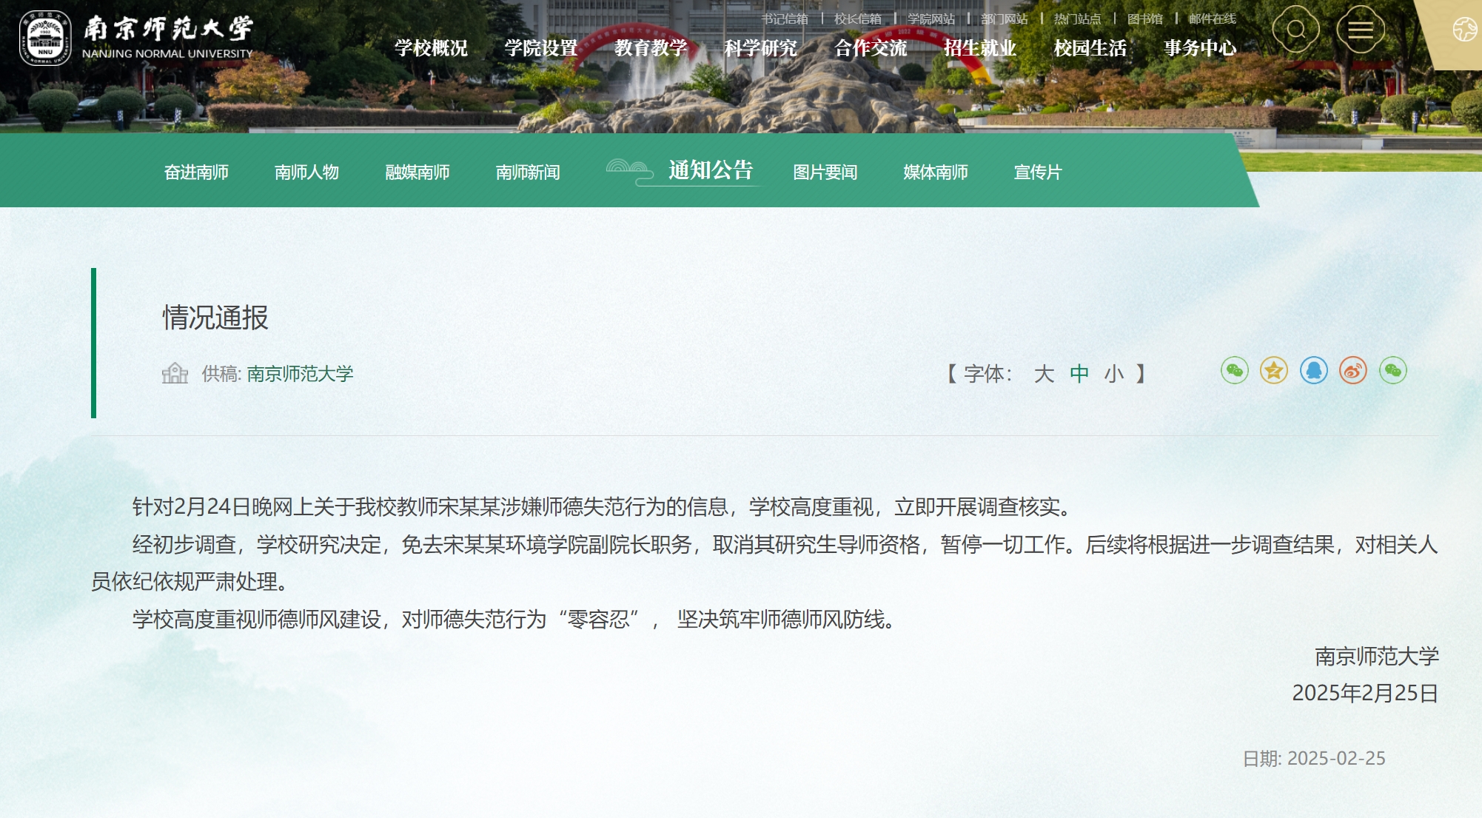Viewport: 1482px width, 818px height.
Task: Set font size to 大
Action: tap(1044, 374)
